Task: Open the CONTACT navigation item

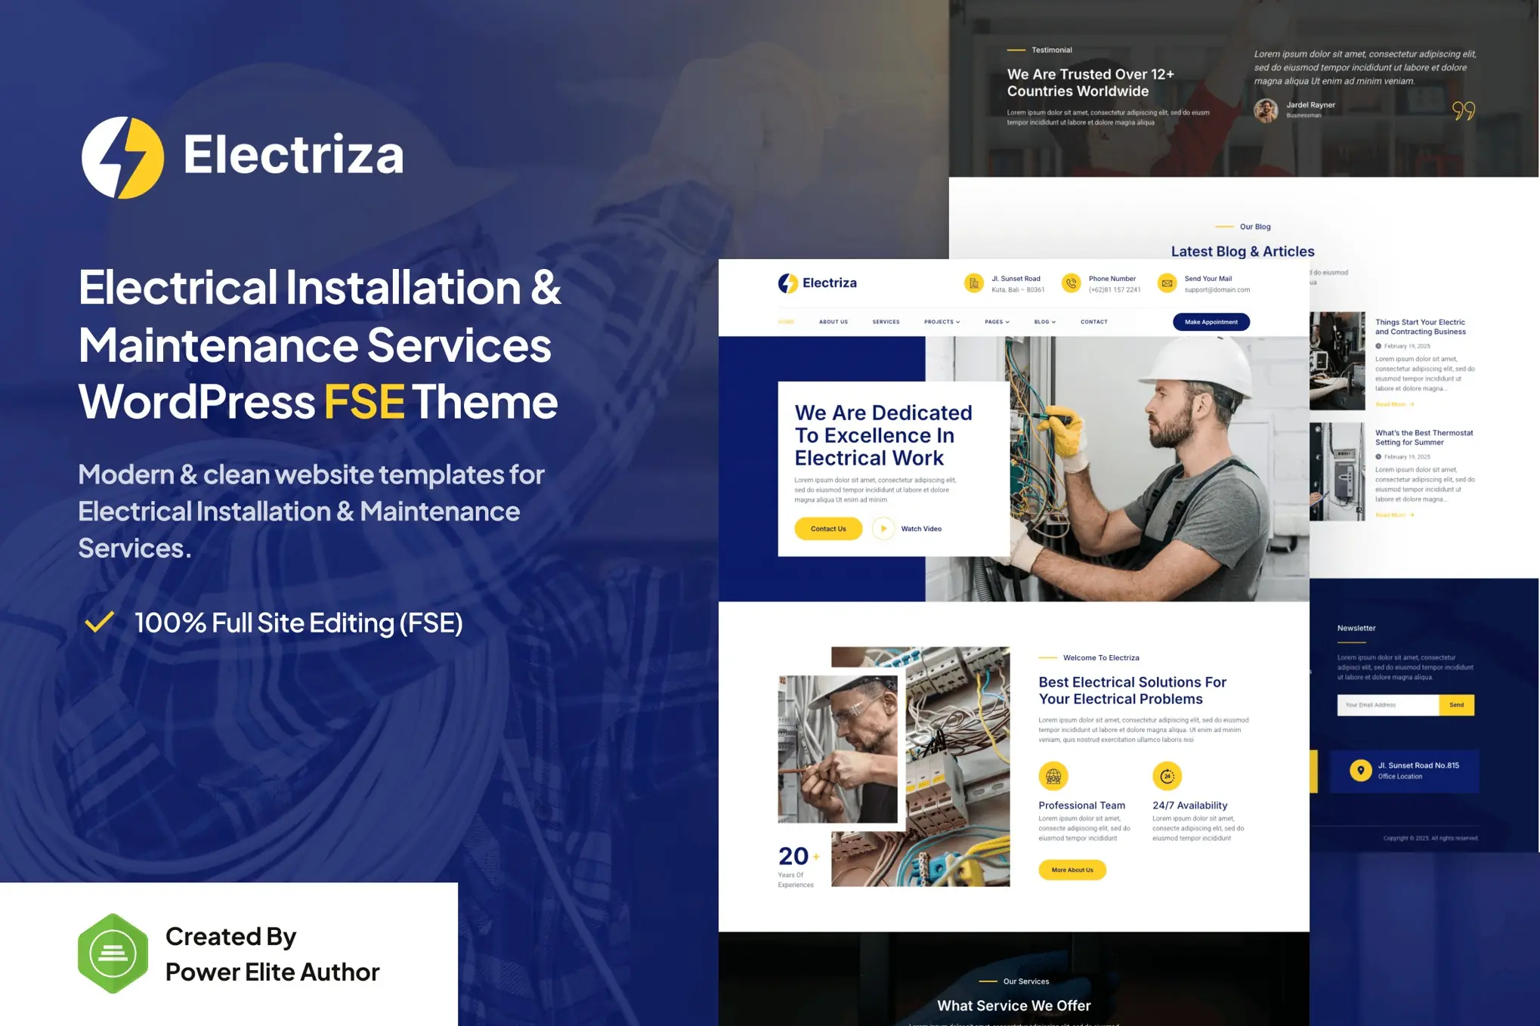Action: pos(1093,321)
